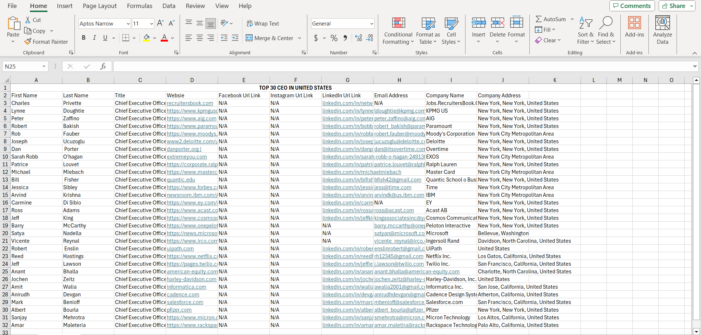Expand the Merge & Center options arrow
Image resolution: width=701 pixels, height=335 pixels.
pos(299,38)
